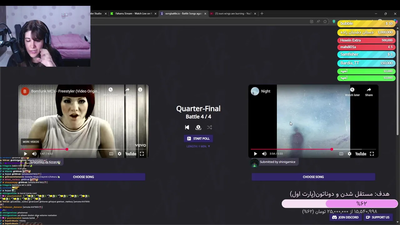Close the Faharru Stream tab

click(x=155, y=13)
